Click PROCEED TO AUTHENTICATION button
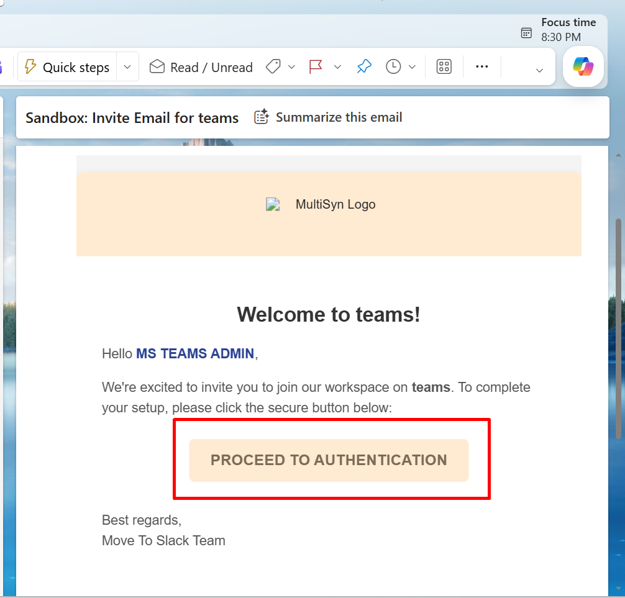 [x=329, y=460]
